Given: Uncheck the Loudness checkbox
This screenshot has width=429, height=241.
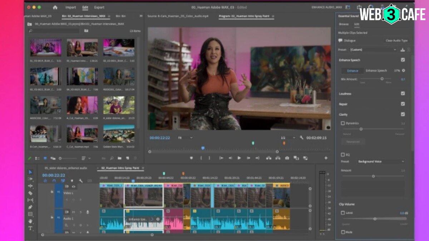Looking at the screenshot, I should (x=404, y=94).
